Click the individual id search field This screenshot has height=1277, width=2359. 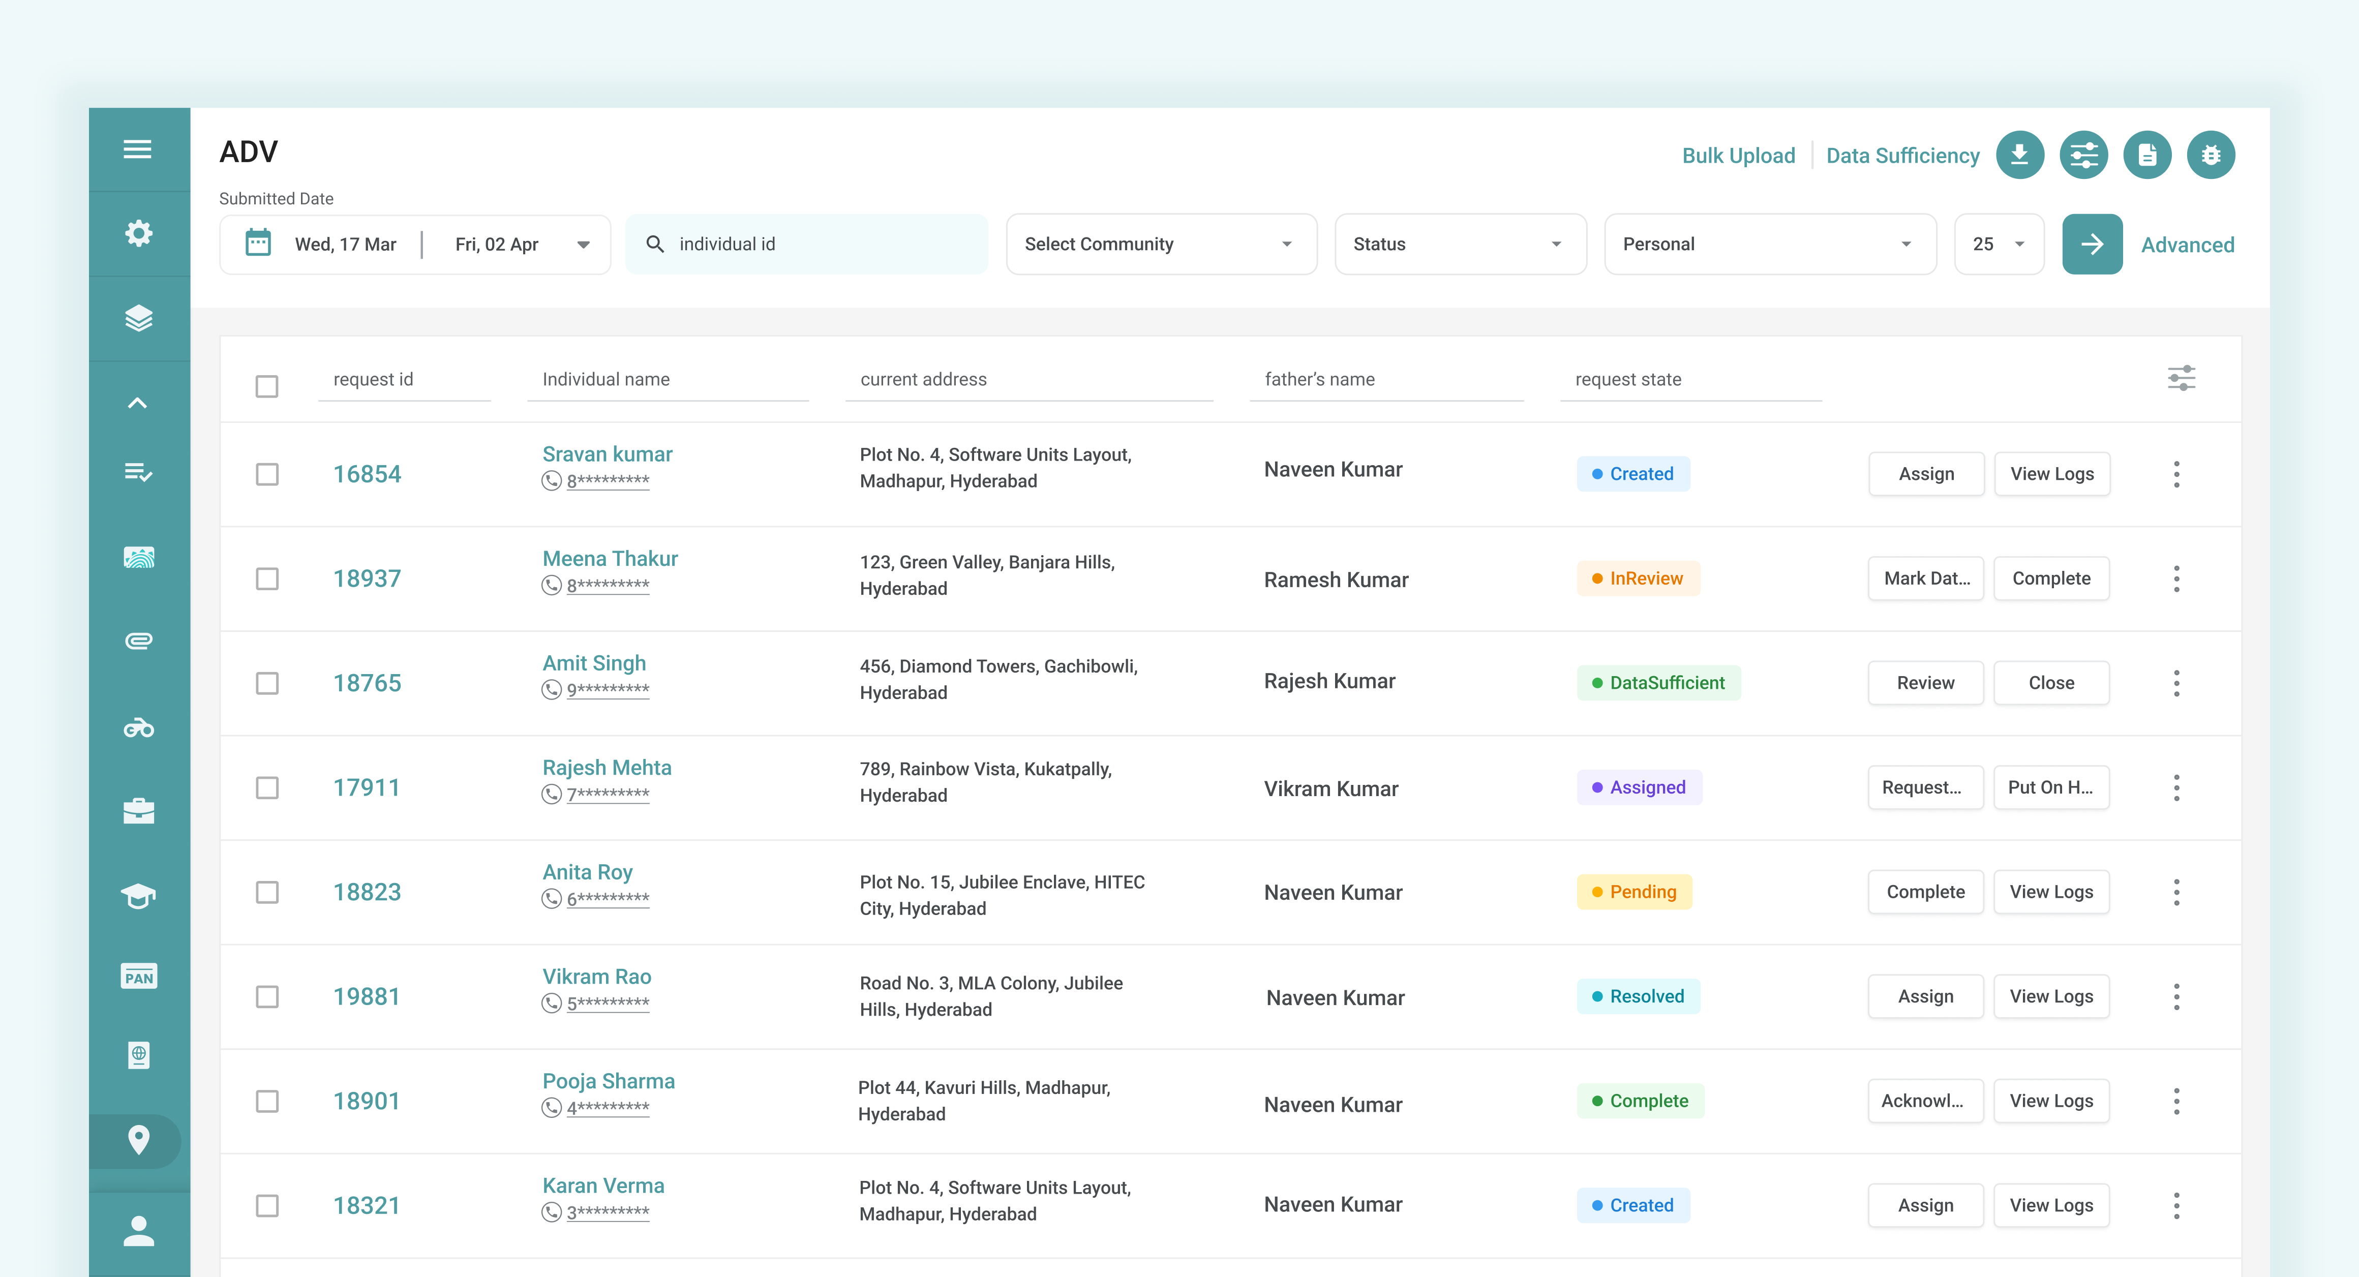point(806,244)
